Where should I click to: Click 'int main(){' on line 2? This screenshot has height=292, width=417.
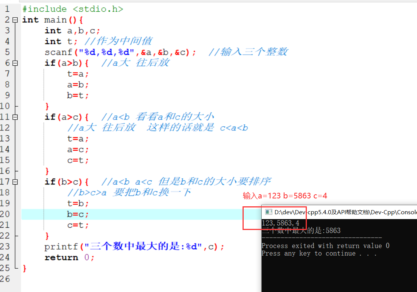click(x=53, y=20)
